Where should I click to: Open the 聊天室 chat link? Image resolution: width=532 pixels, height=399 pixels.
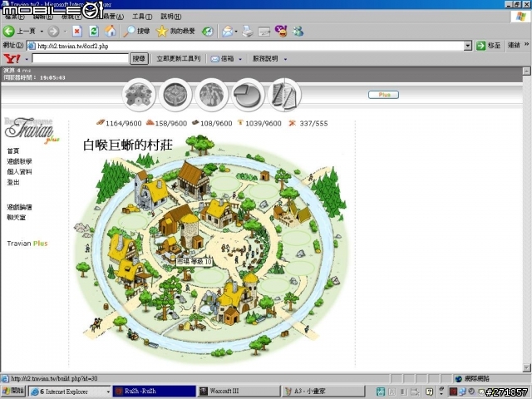coord(17,217)
